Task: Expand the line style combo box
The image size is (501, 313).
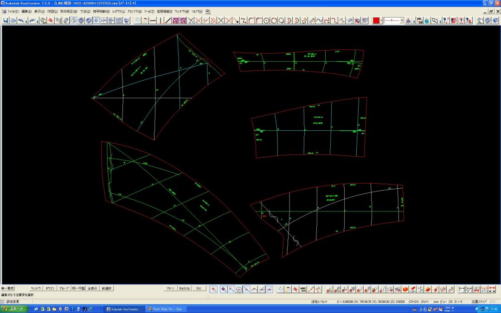Action: [402, 20]
